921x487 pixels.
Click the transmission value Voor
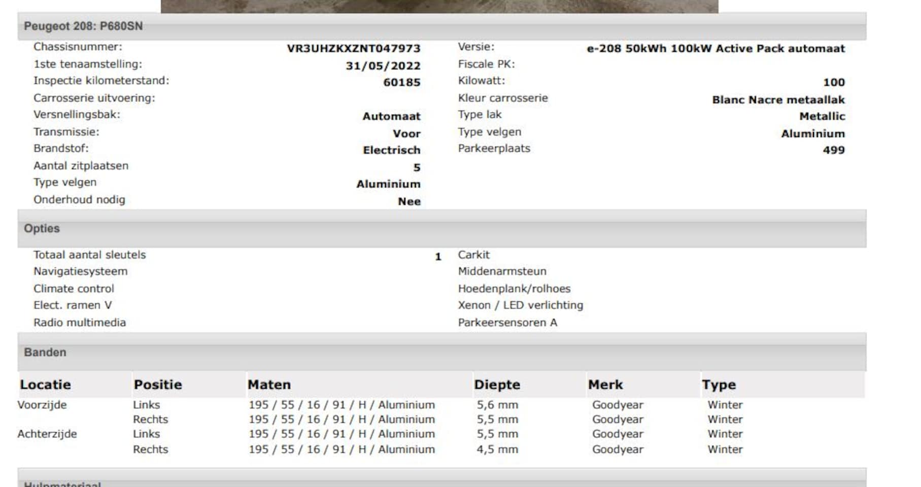(x=406, y=134)
